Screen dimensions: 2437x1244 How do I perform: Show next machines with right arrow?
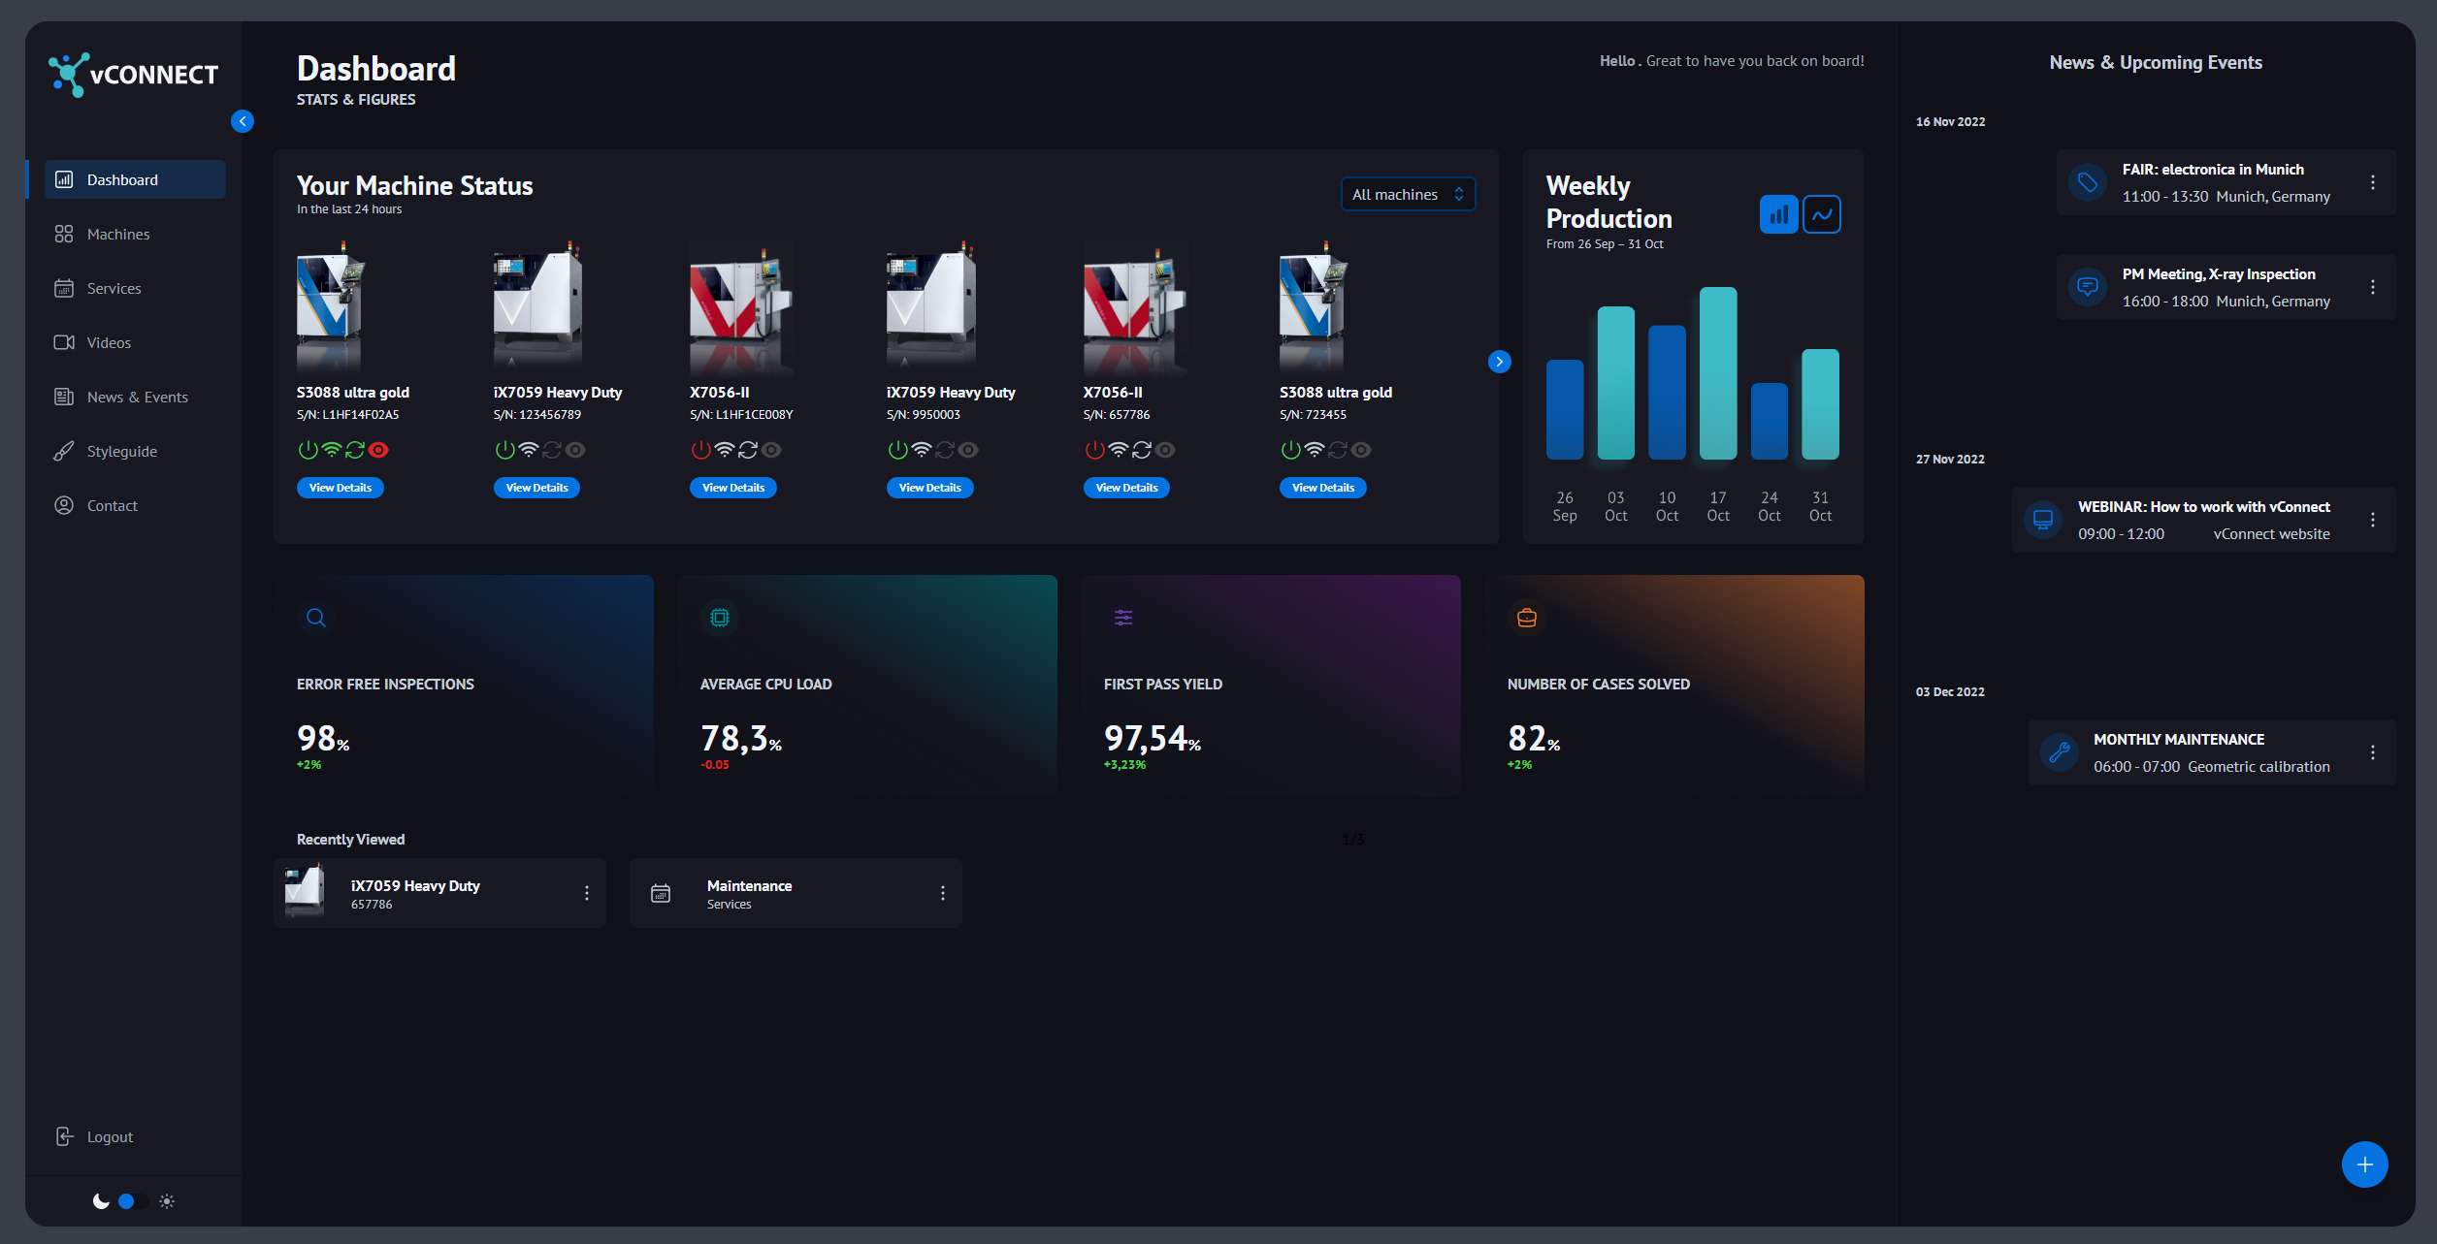(1499, 362)
